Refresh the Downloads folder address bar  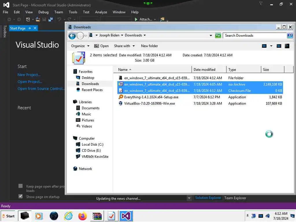point(218,35)
